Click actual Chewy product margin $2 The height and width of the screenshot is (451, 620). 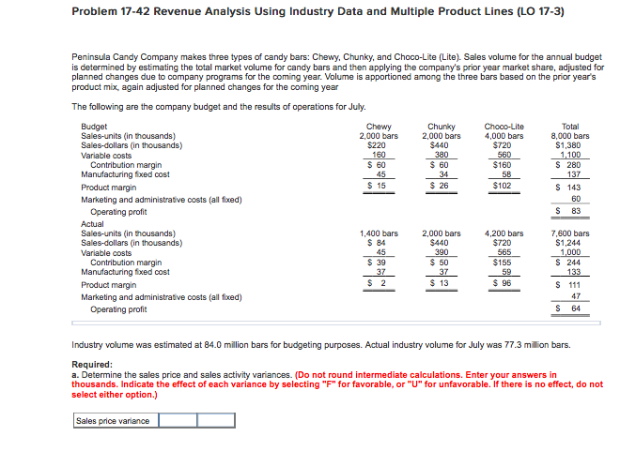point(377,283)
